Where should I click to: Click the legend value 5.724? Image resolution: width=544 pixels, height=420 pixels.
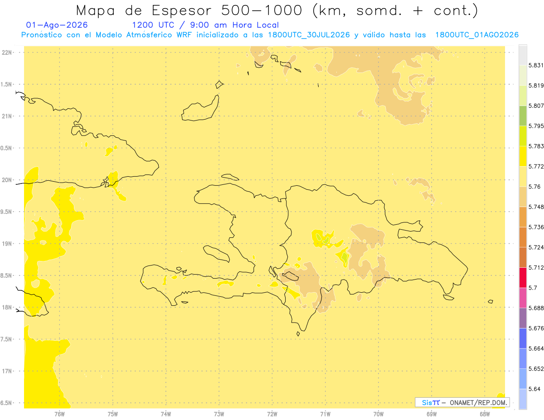(536, 247)
